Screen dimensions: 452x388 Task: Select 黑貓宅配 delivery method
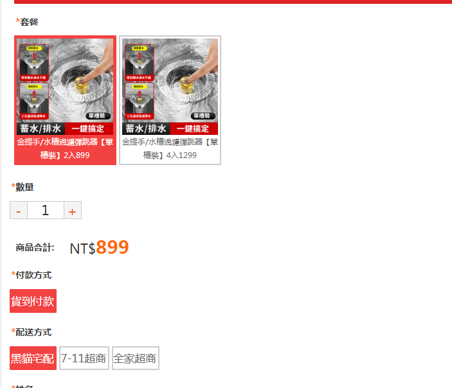point(33,358)
